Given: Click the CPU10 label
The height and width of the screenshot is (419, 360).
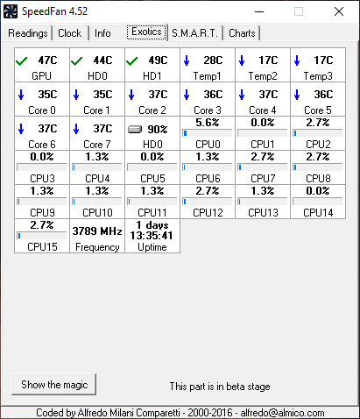Looking at the screenshot, I should 97,212.
